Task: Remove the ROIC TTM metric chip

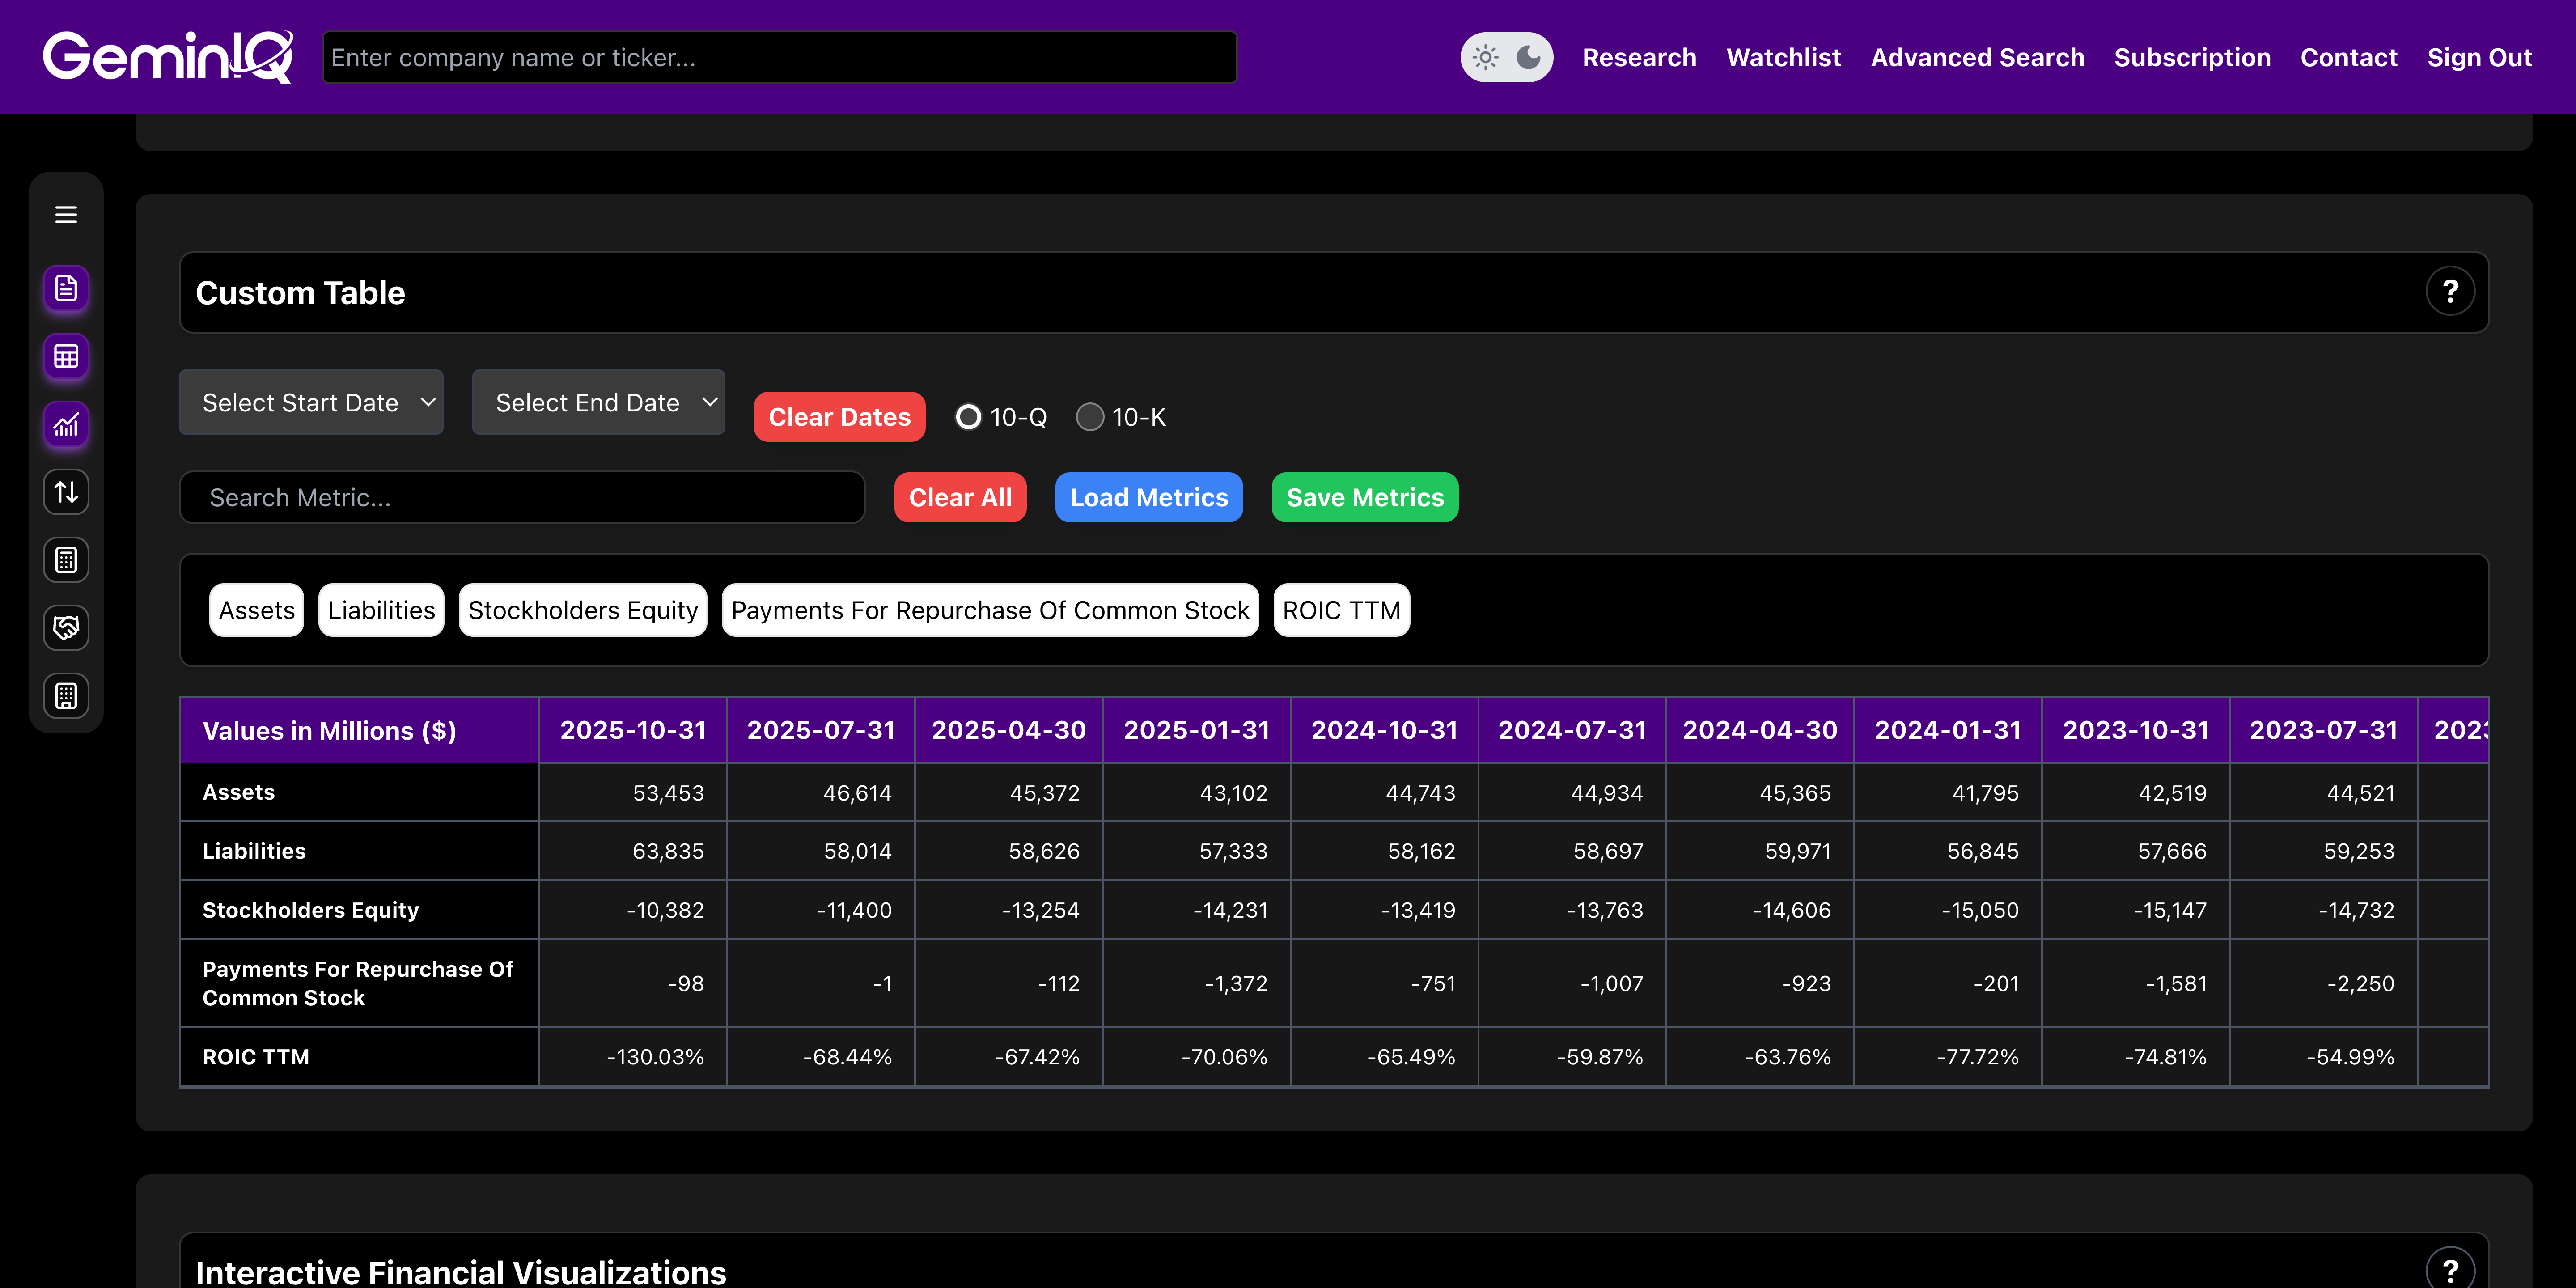Action: click(1341, 610)
